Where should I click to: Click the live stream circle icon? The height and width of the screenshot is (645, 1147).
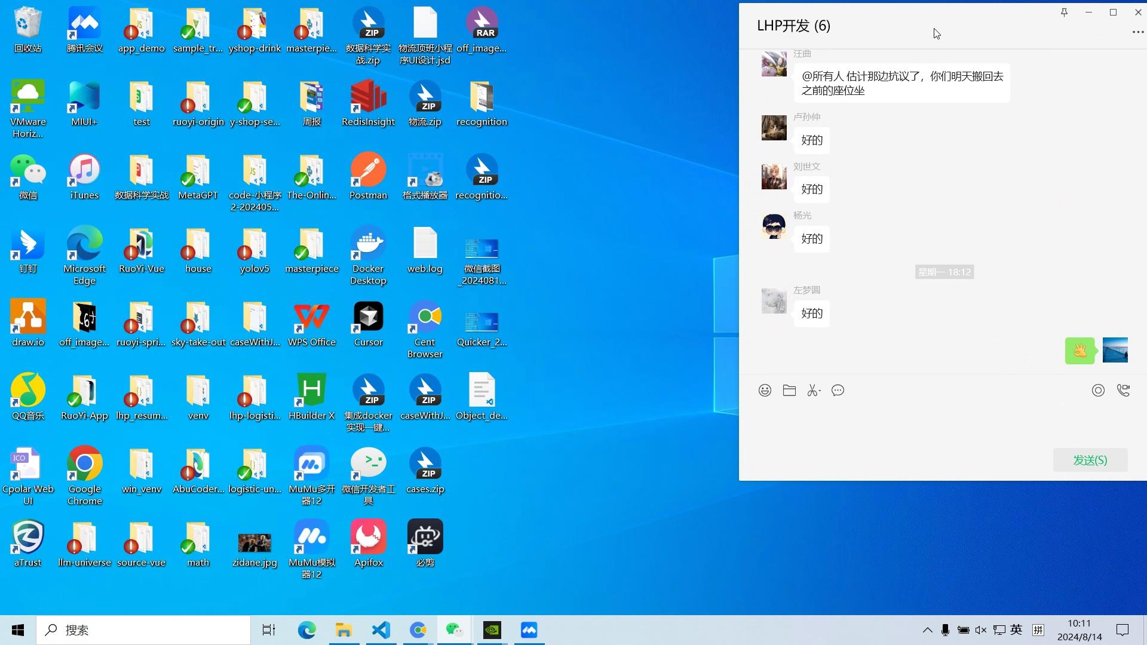click(1098, 391)
